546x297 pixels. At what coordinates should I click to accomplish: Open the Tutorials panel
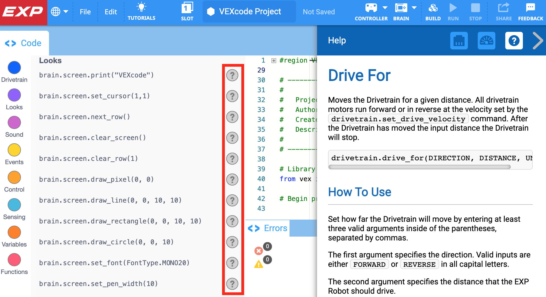click(141, 11)
